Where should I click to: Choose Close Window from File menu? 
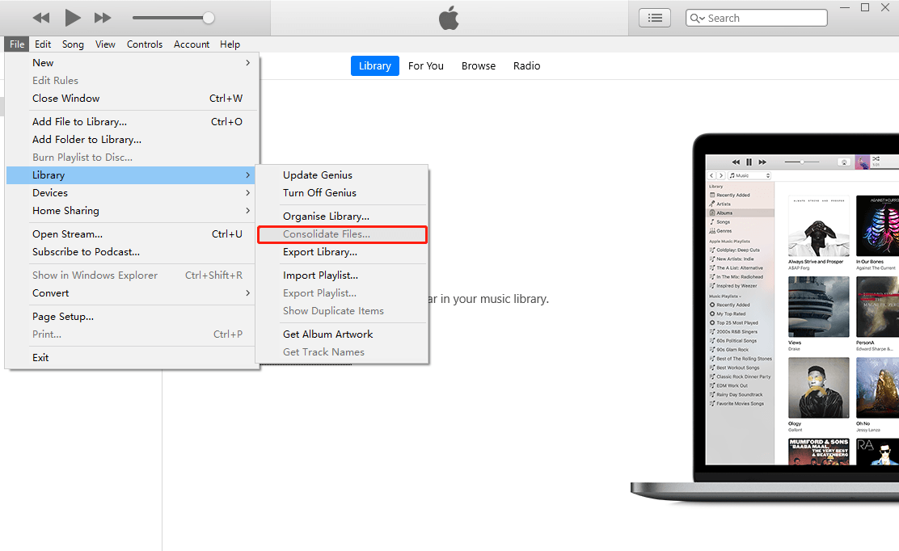pos(132,98)
